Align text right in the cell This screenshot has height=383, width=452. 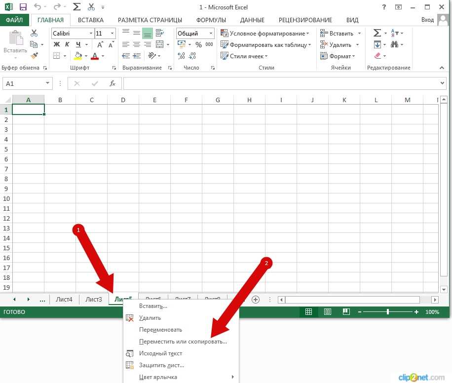coord(148,44)
